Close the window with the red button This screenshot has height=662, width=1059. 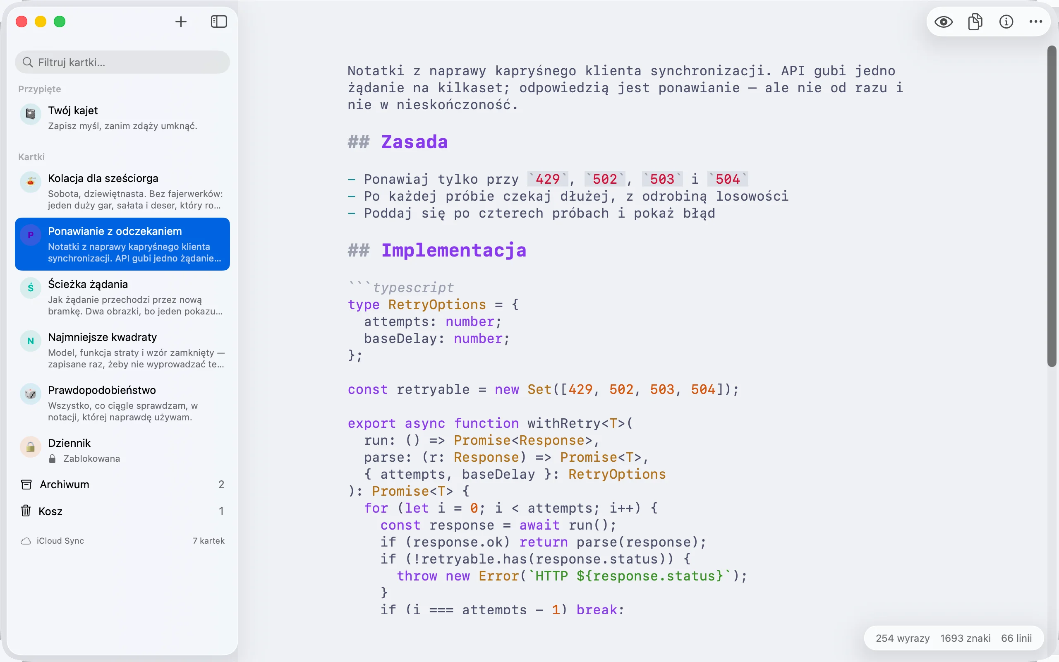click(22, 22)
